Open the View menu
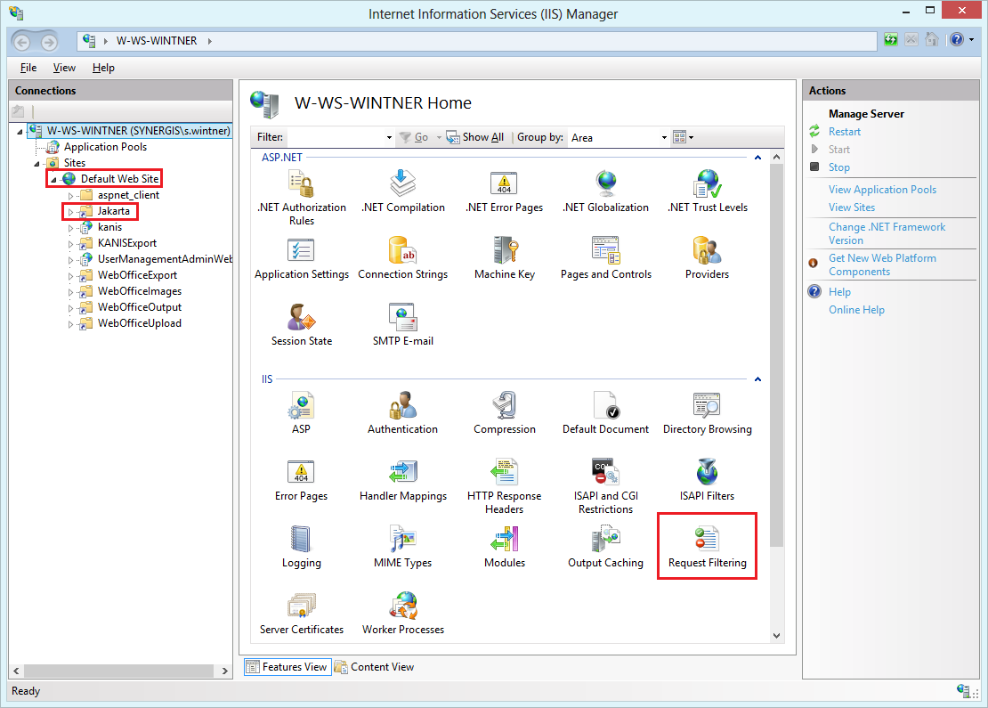The width and height of the screenshot is (988, 708). tap(63, 68)
